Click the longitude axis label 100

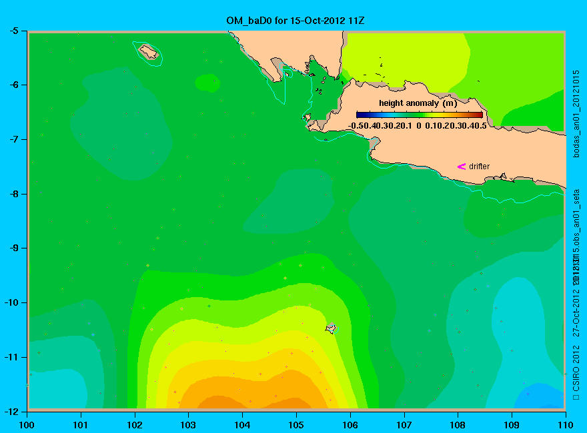click(x=27, y=425)
